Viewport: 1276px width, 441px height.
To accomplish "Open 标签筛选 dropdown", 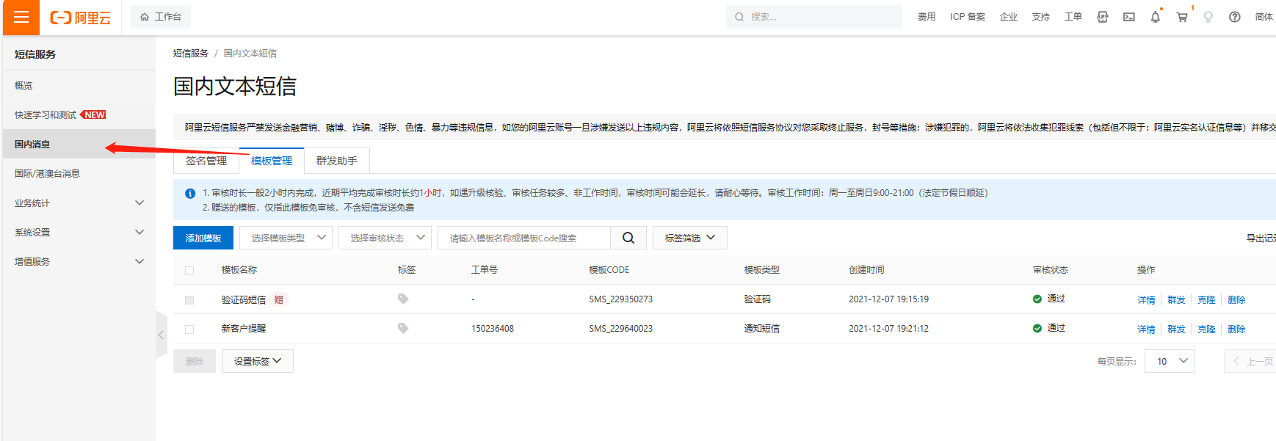I will pyautogui.click(x=690, y=238).
